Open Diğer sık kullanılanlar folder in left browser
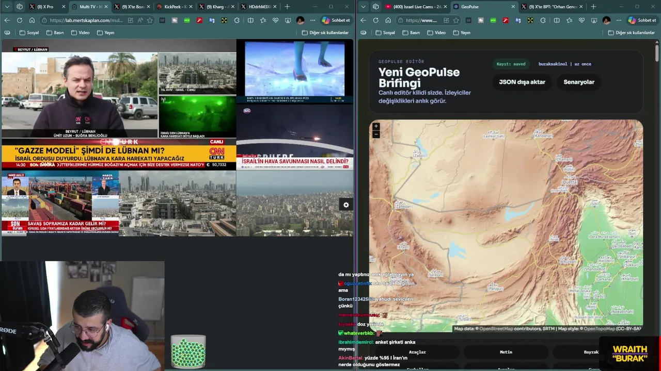This screenshot has height=371, width=661. pyautogui.click(x=325, y=32)
